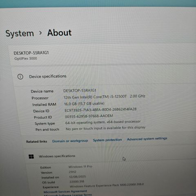Click the About page heading
Screen dimensions: 196x196
pyautogui.click(x=59, y=33)
